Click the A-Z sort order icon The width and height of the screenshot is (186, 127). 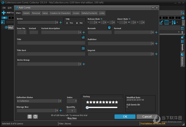(174, 22)
